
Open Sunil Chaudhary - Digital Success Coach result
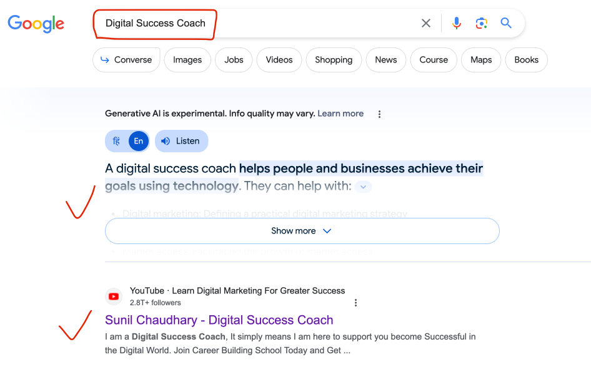click(x=219, y=320)
